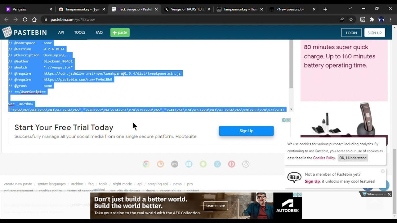
Task: Open the Cookies Policy link in popup
Action: point(324,158)
